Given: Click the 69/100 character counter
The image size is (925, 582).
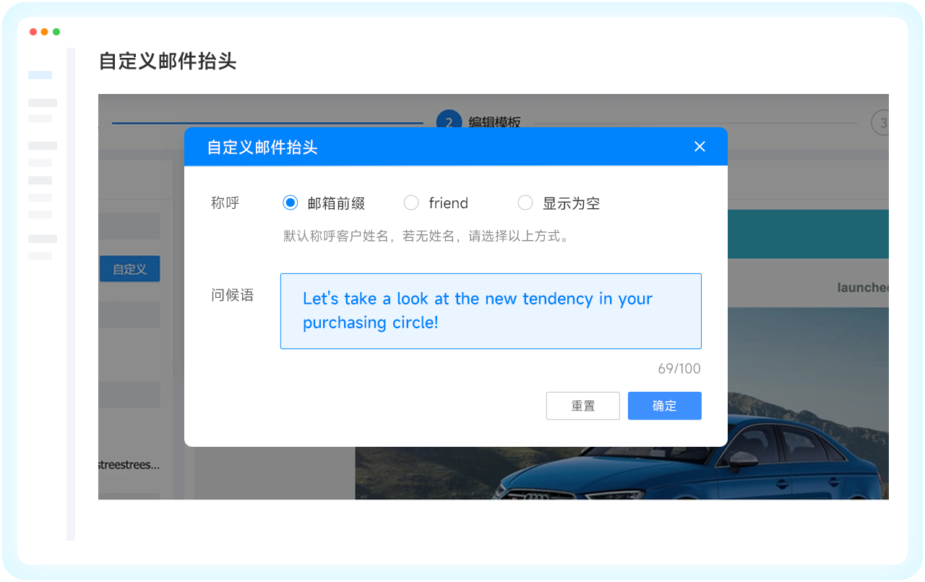Looking at the screenshot, I should point(679,369).
